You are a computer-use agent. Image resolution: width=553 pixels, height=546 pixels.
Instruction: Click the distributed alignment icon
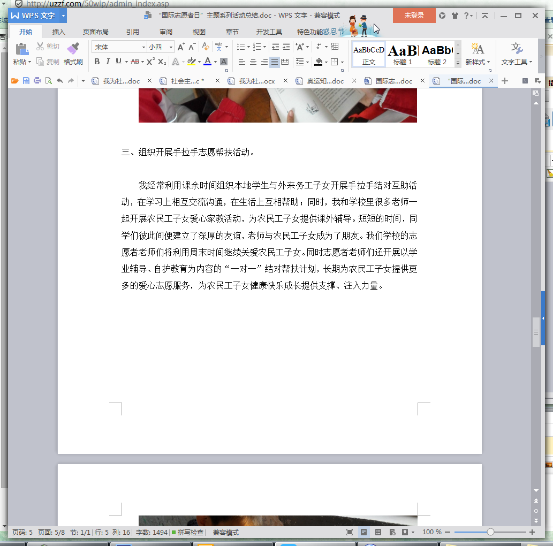285,62
